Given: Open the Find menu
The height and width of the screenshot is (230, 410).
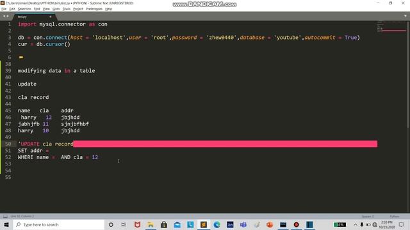Looking at the screenshot, I should tap(37, 9).
